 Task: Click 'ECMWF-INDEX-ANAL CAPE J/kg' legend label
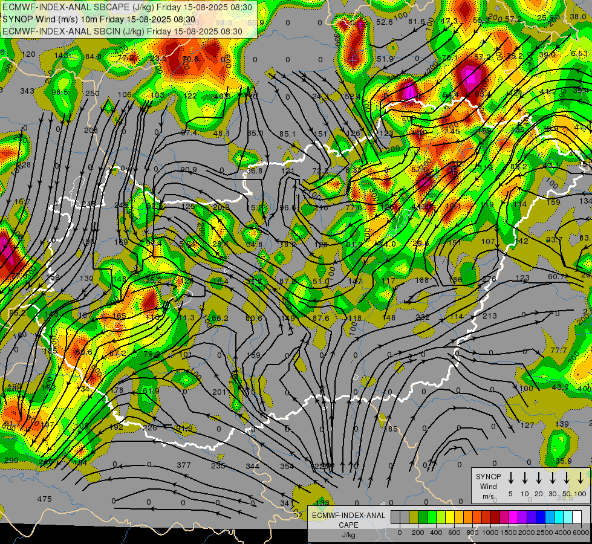tap(348, 525)
